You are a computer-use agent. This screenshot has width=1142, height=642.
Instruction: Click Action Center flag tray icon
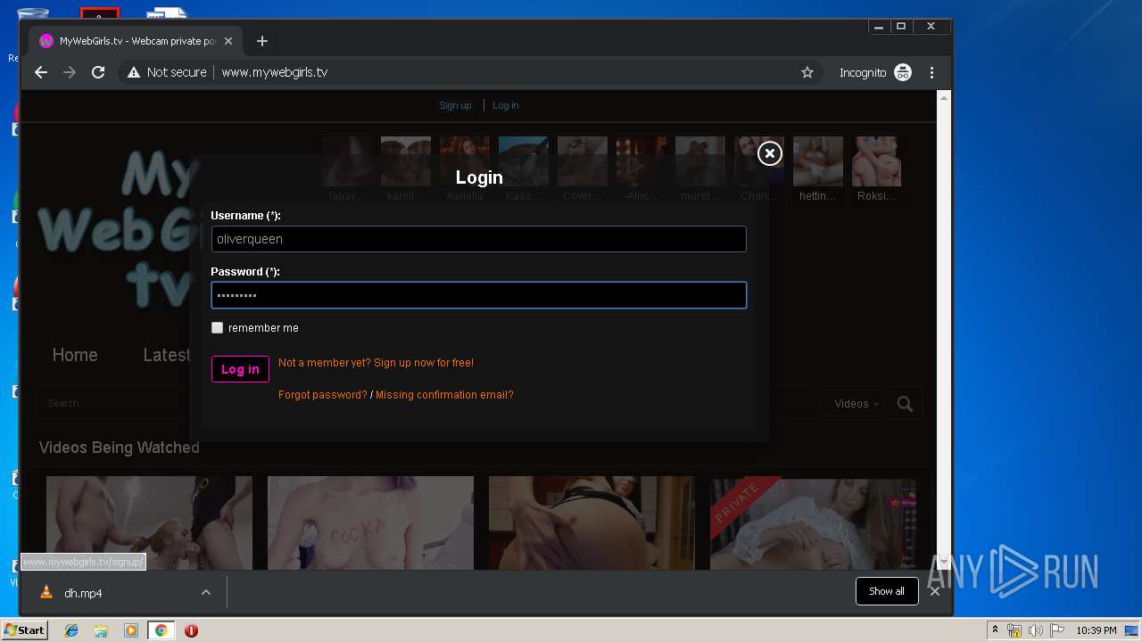[x=1058, y=630]
